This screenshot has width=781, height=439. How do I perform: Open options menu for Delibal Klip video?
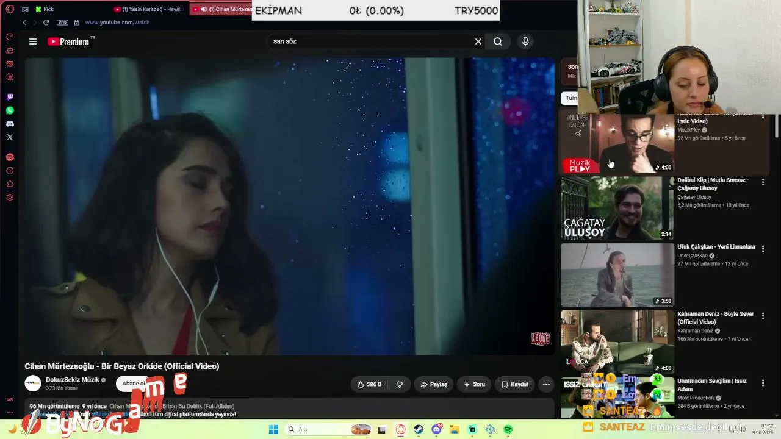click(x=763, y=182)
